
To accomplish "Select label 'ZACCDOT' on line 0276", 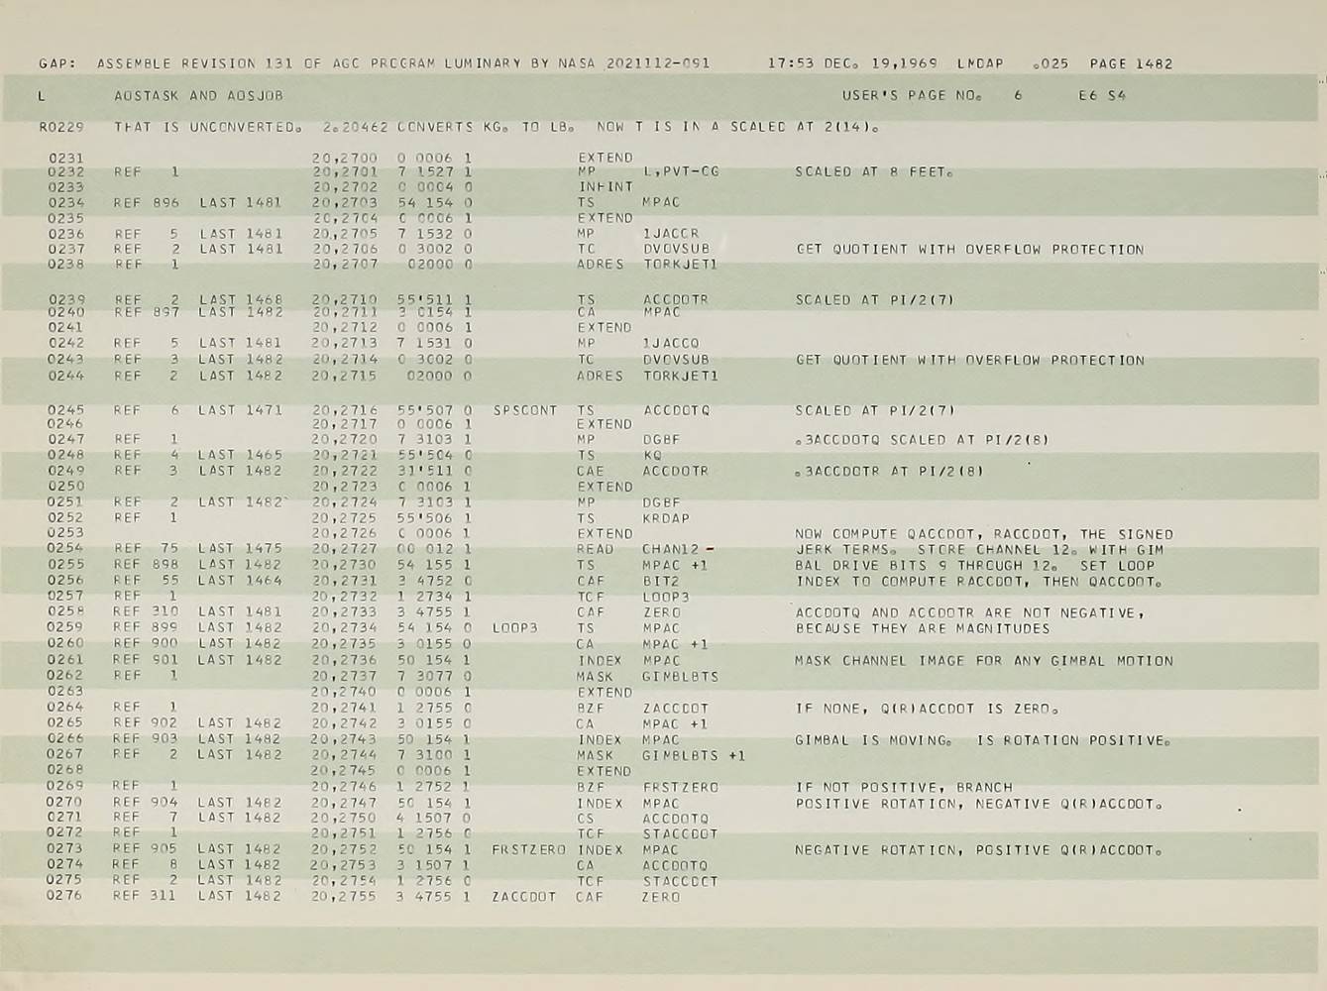I will tap(524, 897).
